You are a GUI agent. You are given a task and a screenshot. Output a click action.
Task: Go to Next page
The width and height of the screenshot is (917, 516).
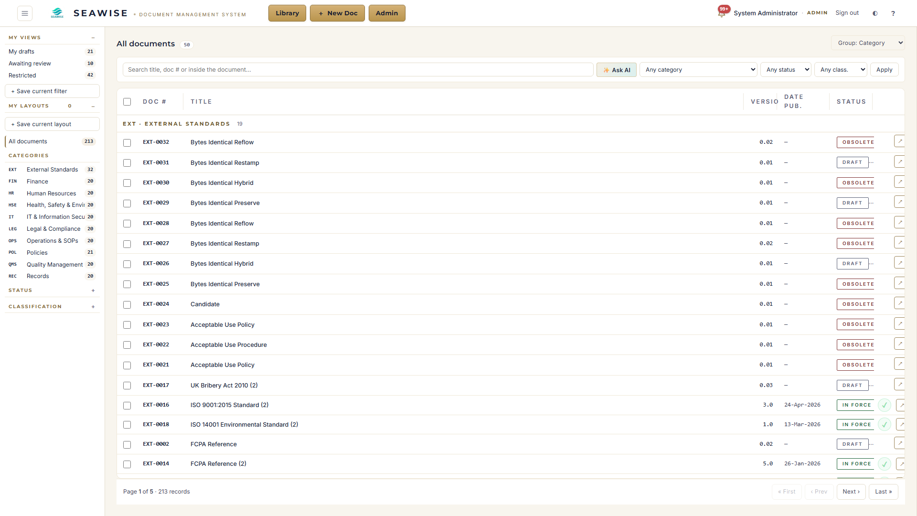pyautogui.click(x=851, y=492)
